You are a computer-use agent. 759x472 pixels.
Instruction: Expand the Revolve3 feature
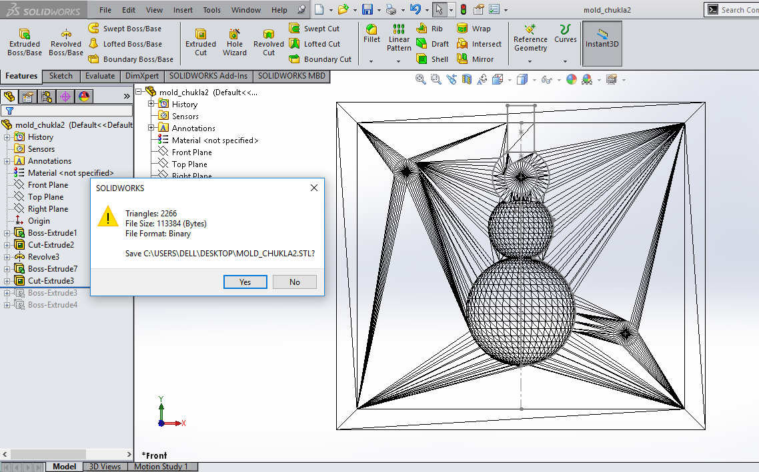(7, 257)
